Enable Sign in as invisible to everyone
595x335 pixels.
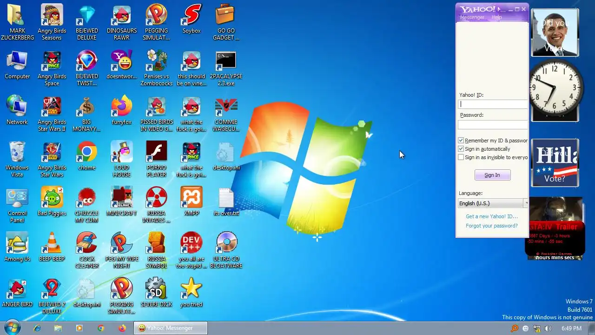(461, 157)
